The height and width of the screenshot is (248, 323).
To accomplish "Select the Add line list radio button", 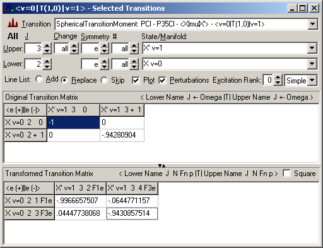I will point(39,80).
